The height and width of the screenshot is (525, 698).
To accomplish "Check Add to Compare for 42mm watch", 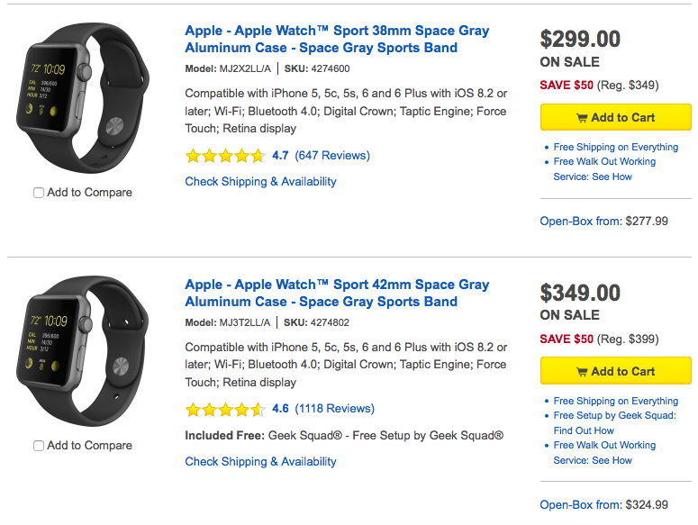I will coord(39,446).
